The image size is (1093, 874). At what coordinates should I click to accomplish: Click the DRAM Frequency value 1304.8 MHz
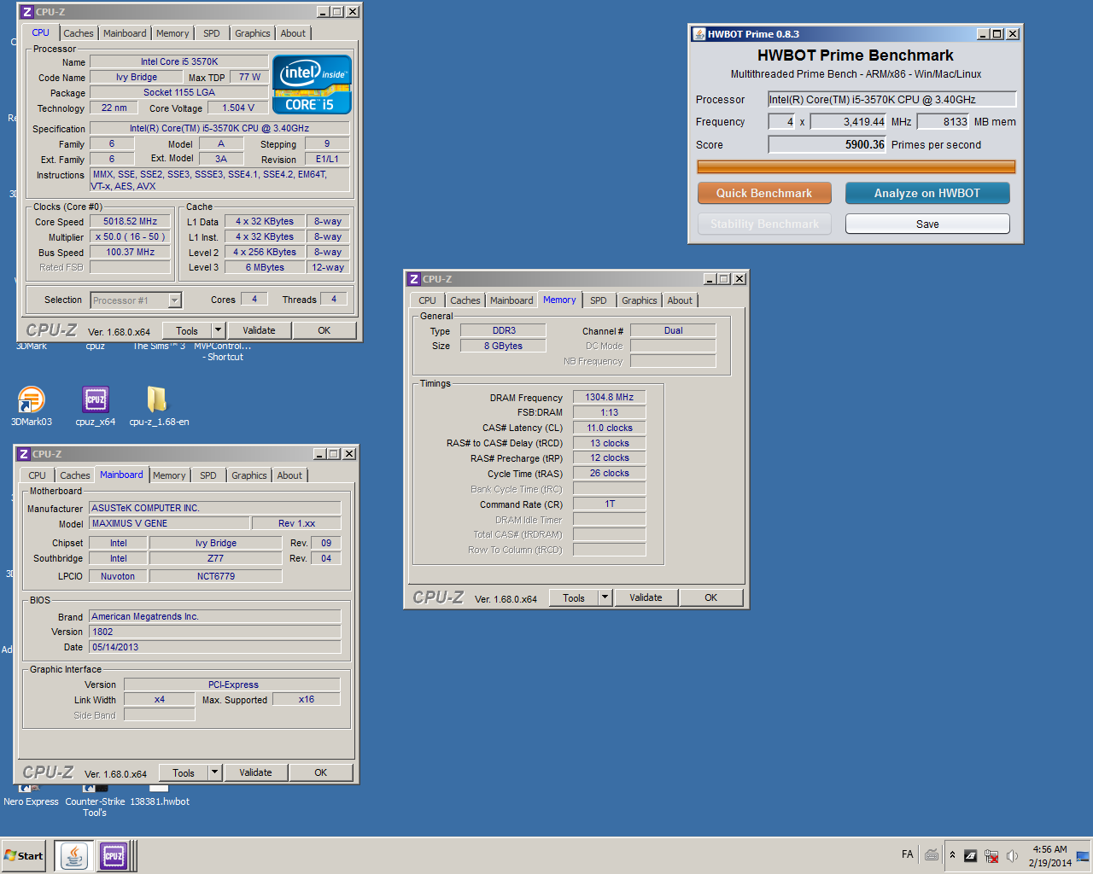point(610,397)
